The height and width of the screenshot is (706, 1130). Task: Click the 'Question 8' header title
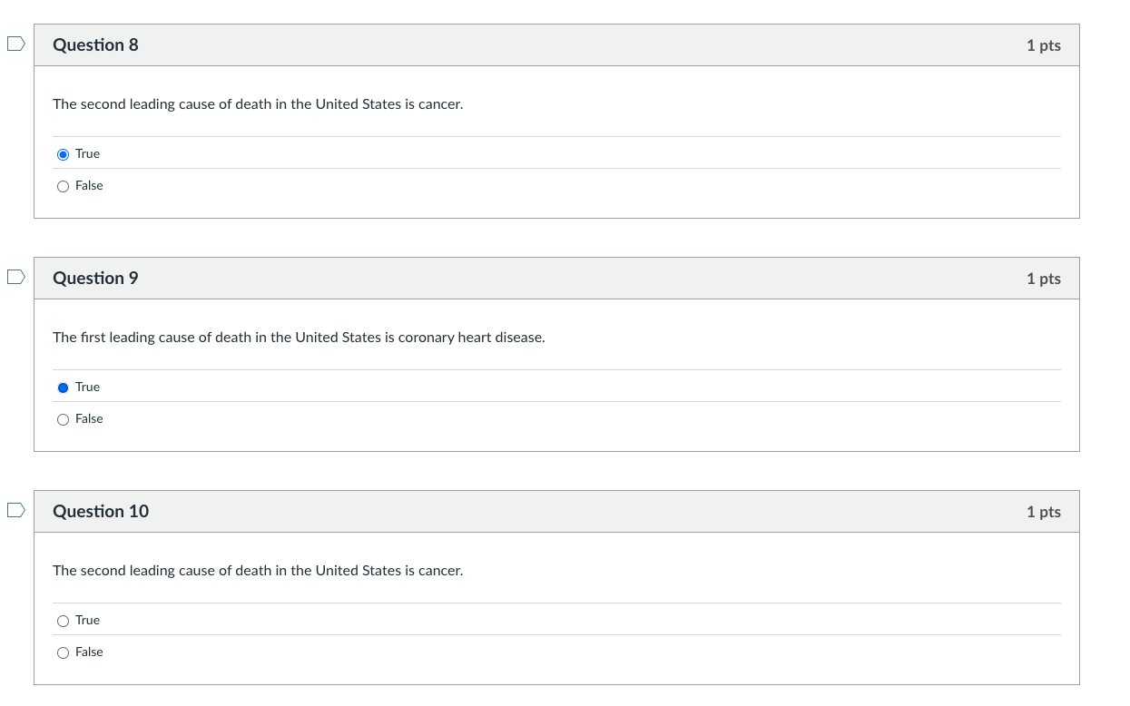(95, 45)
